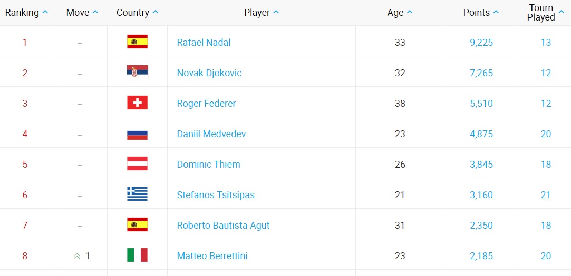Open Roberto Bautista Agut profile link

(223, 226)
